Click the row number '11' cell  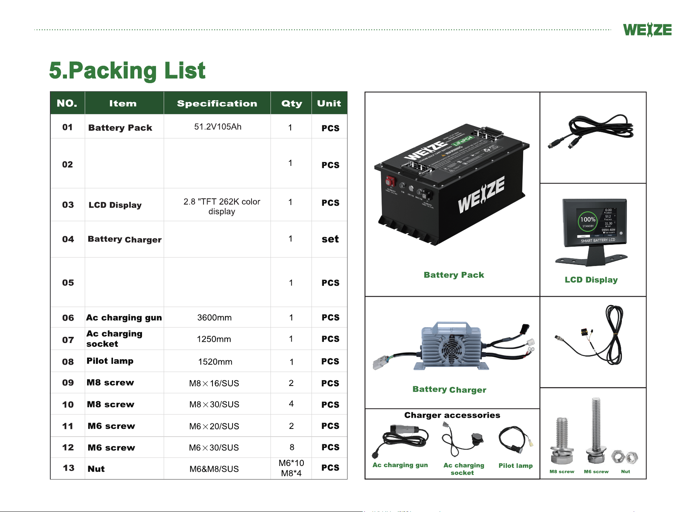click(x=68, y=426)
